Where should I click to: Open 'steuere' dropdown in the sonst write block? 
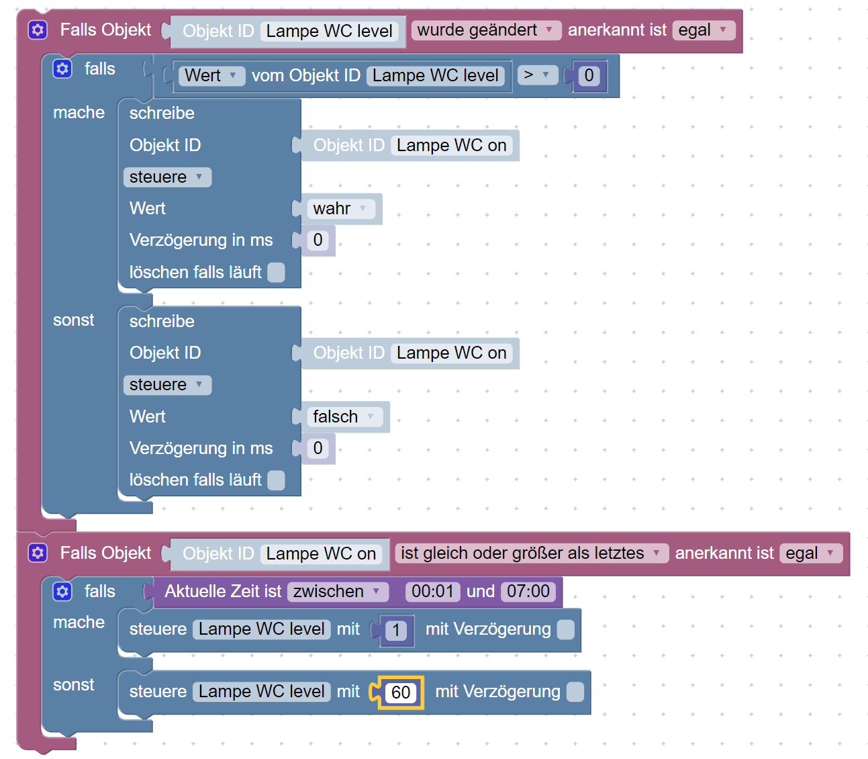coord(167,385)
